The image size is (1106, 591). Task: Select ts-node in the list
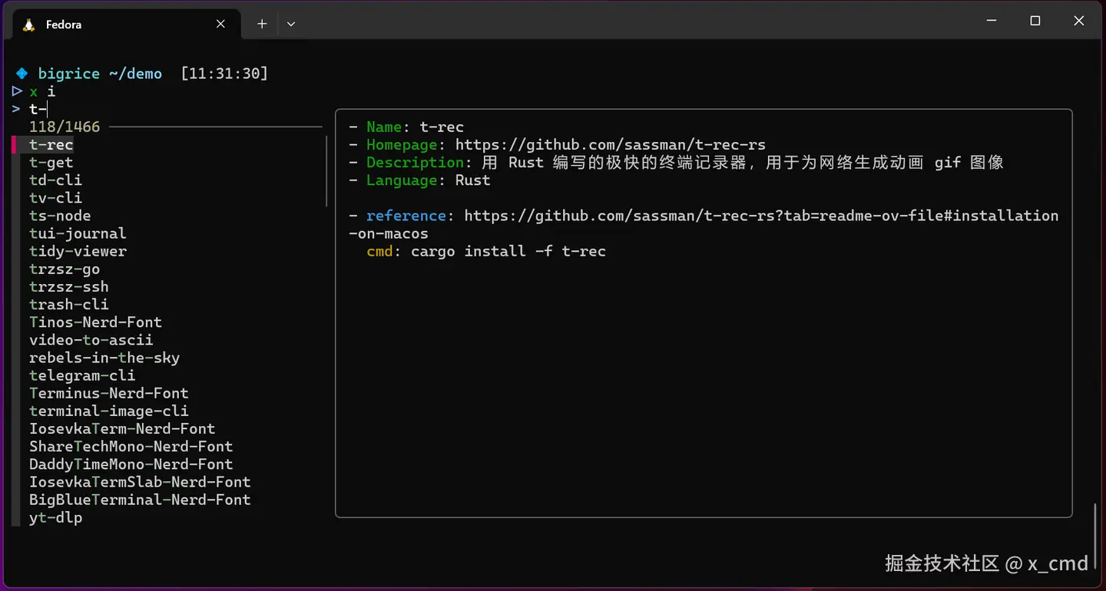[60, 216]
